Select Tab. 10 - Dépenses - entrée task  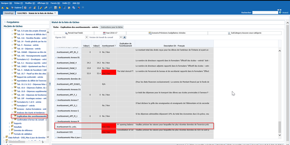coord(29,49)
